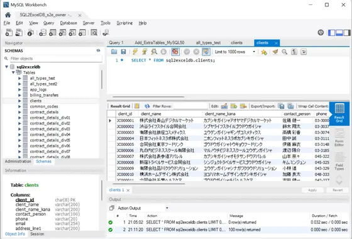Open Workbench preferences gear icon

(x=321, y=33)
